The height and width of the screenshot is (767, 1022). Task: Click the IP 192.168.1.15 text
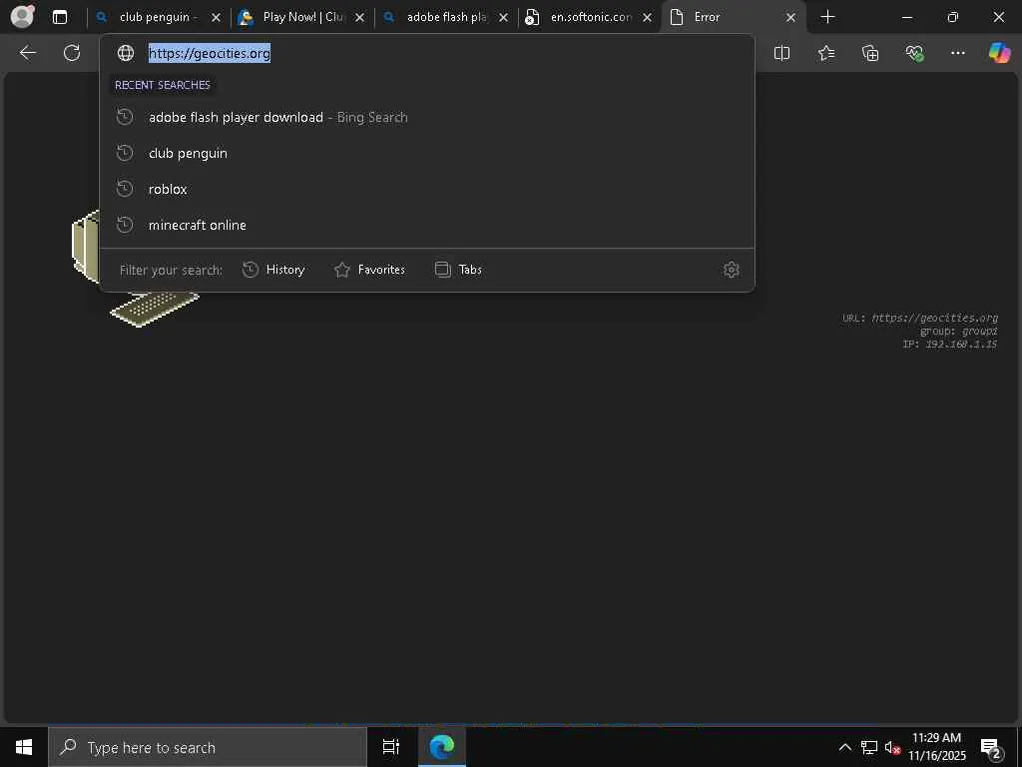[x=950, y=344]
